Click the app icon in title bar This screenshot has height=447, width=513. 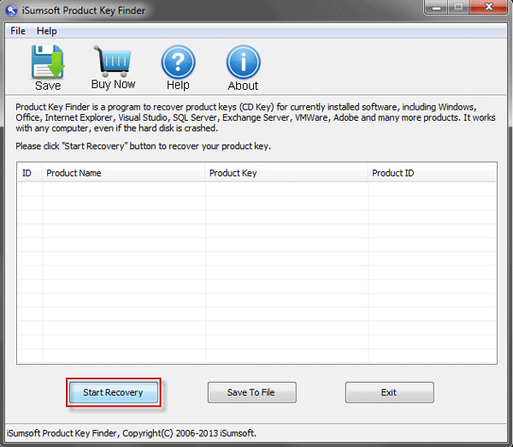(11, 10)
